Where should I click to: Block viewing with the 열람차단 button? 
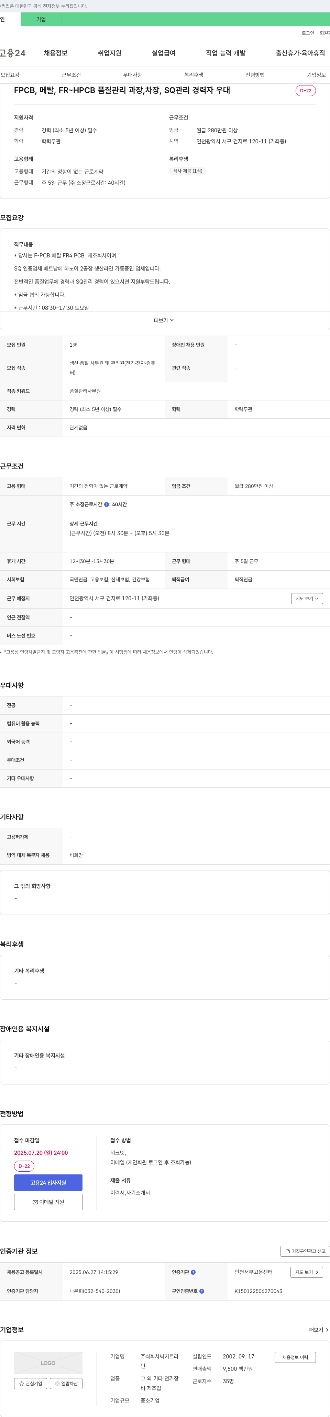[x=66, y=1384]
